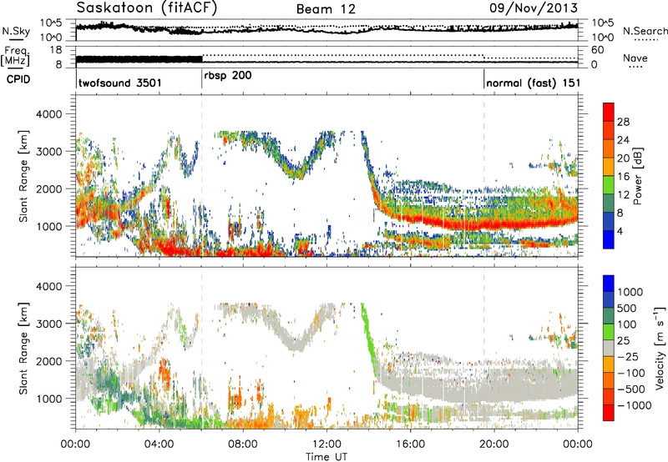Click the solid line sample under "N.Sky"
Viewport: 668px width, 462px height.
(x=16, y=39)
